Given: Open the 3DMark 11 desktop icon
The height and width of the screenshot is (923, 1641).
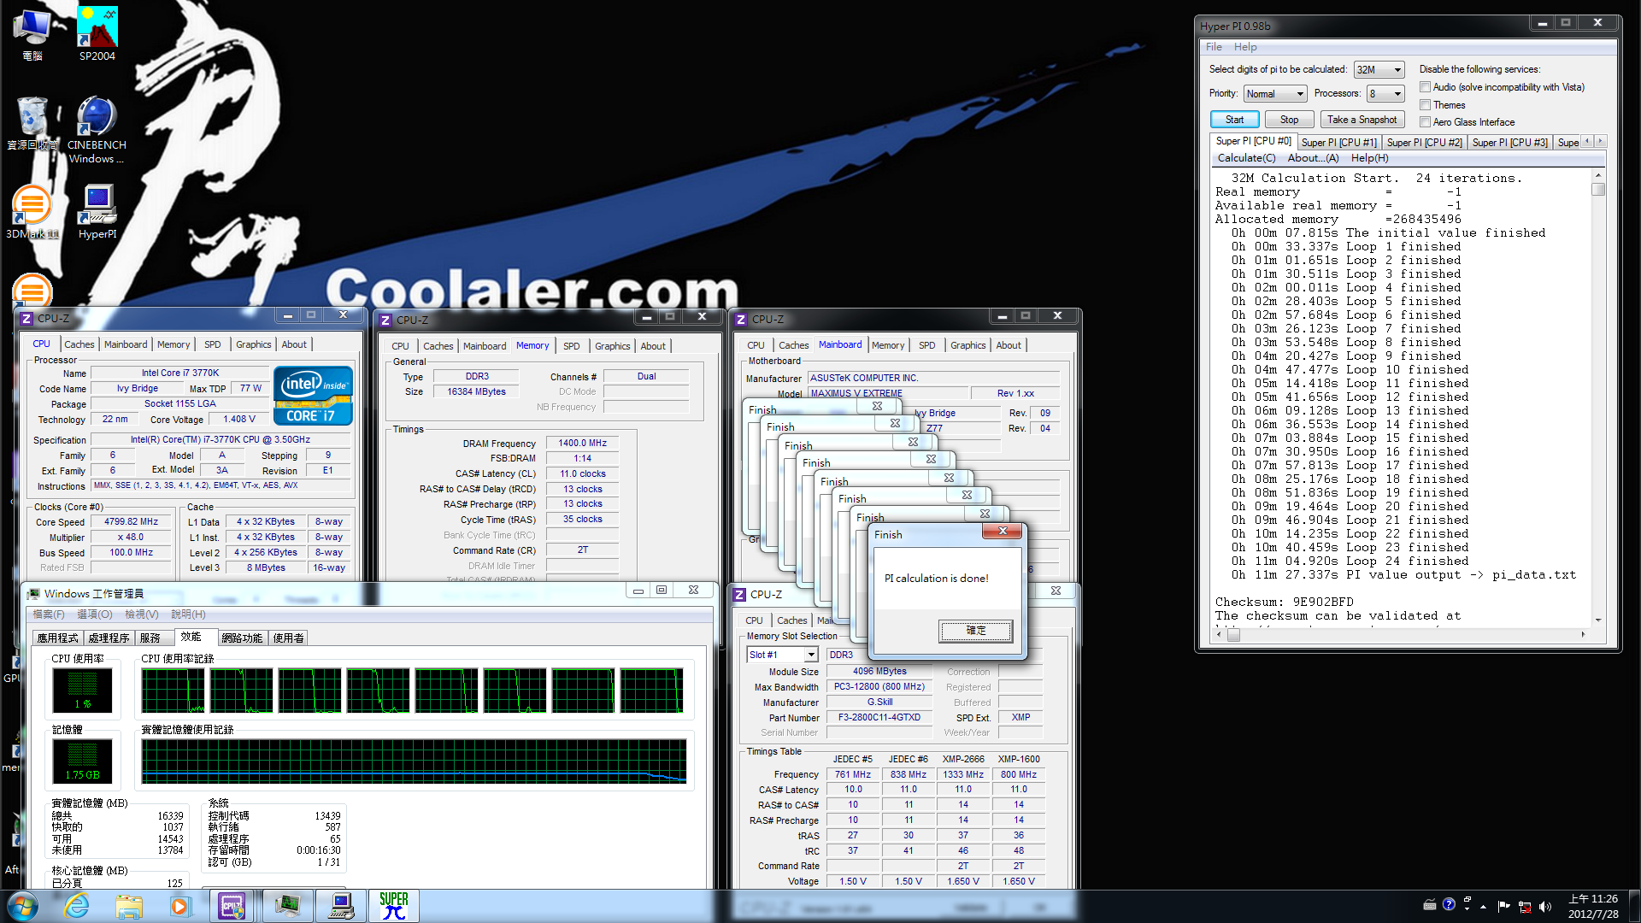Looking at the screenshot, I should tap(32, 211).
